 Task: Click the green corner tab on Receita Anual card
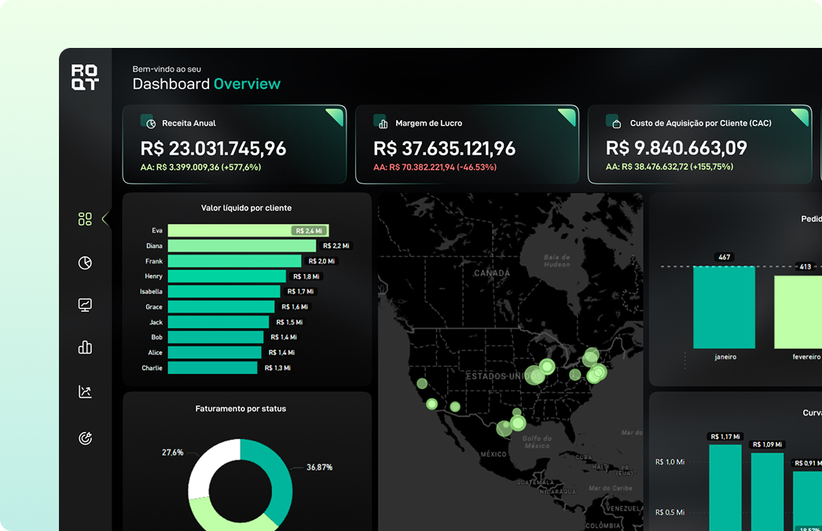click(x=336, y=115)
